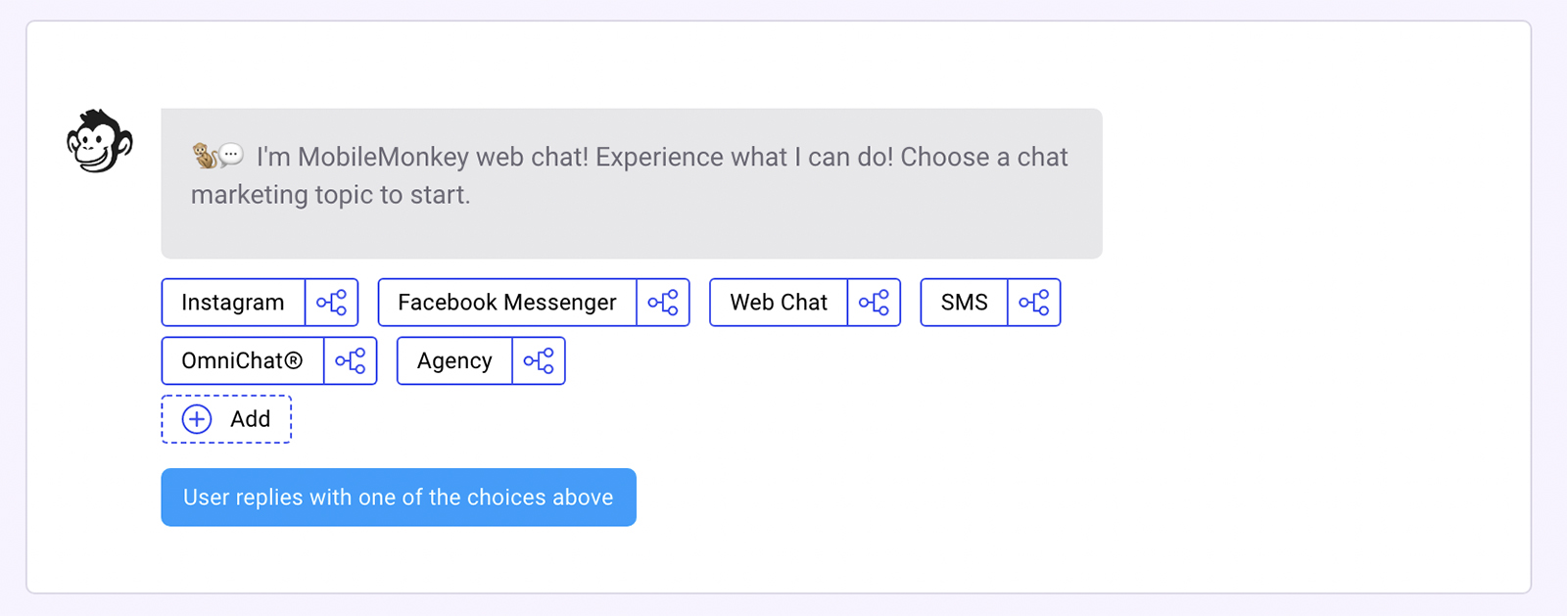
Task: Choose the SMS quick reply label
Action: click(964, 303)
